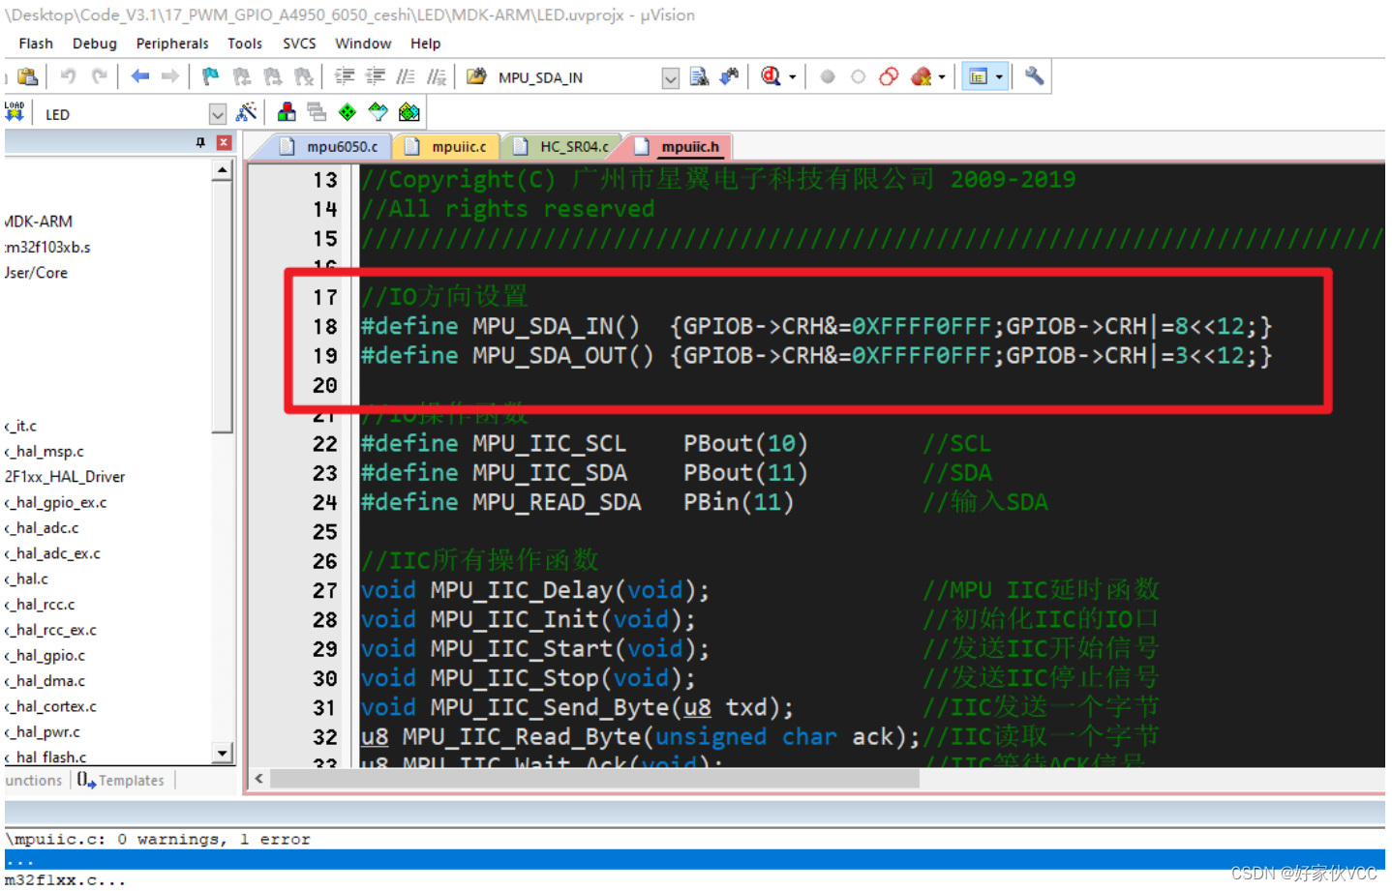
Task: Click the Select Software Packs icon
Action: [378, 112]
